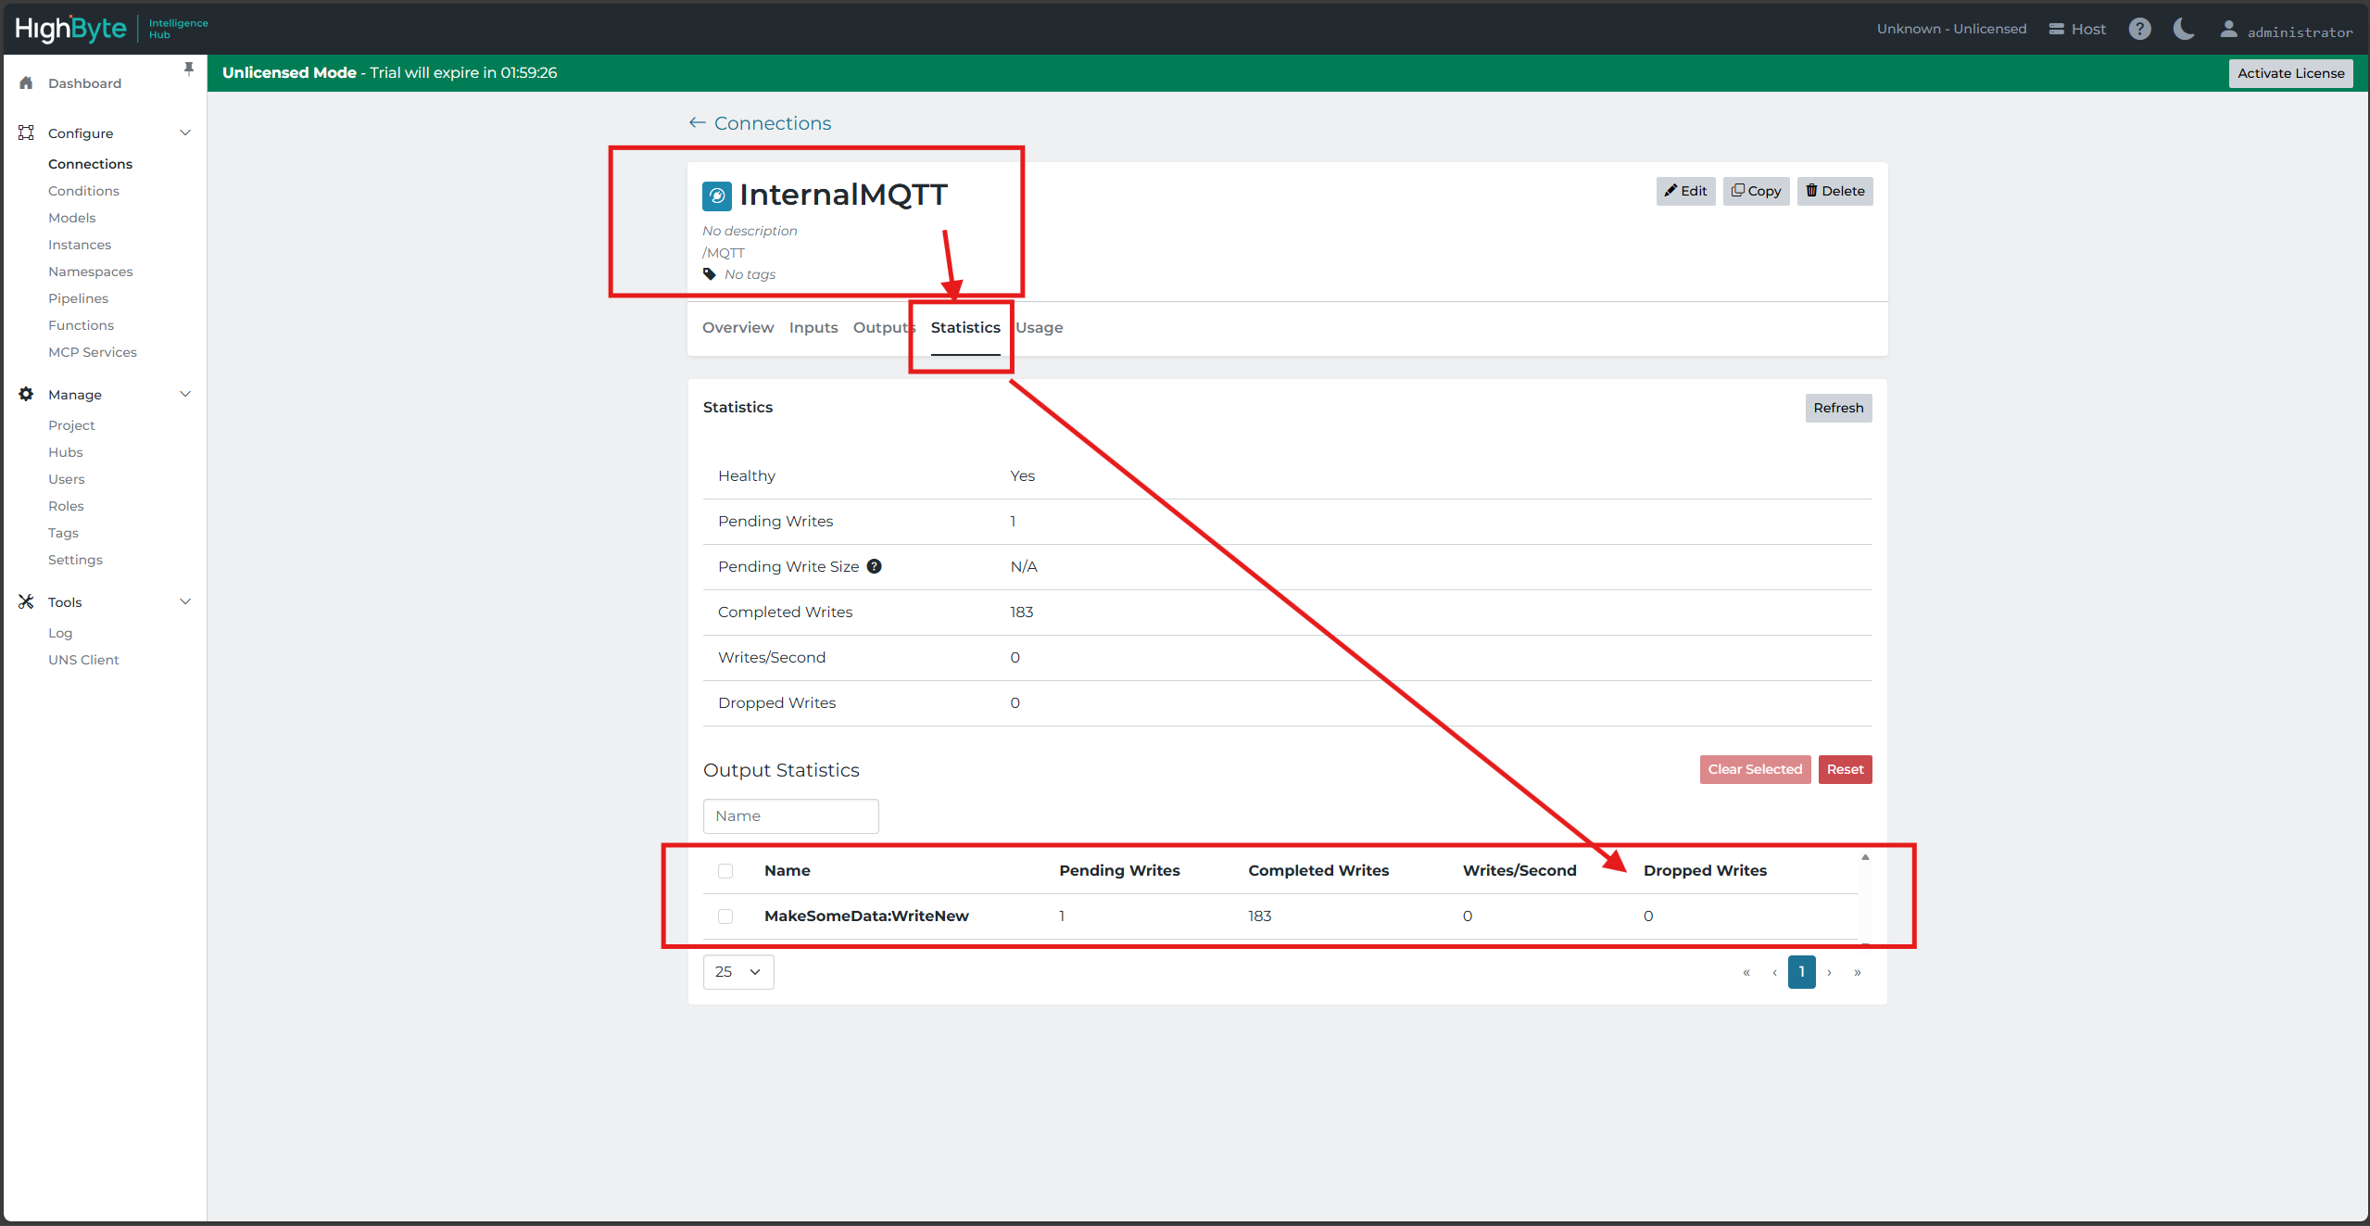Open the help question mark icon
Image resolution: width=2370 pixels, height=1226 pixels.
tap(2139, 29)
